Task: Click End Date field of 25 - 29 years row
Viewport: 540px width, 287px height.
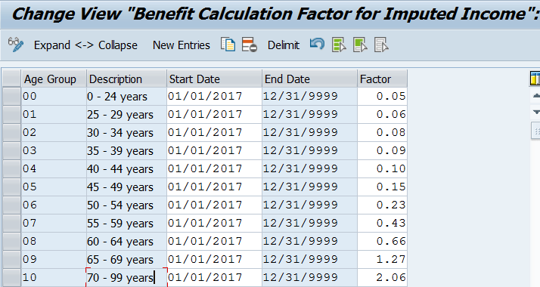Action: coord(309,115)
